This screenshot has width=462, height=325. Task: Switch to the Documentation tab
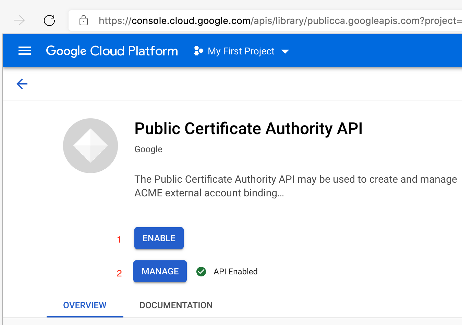(x=176, y=305)
